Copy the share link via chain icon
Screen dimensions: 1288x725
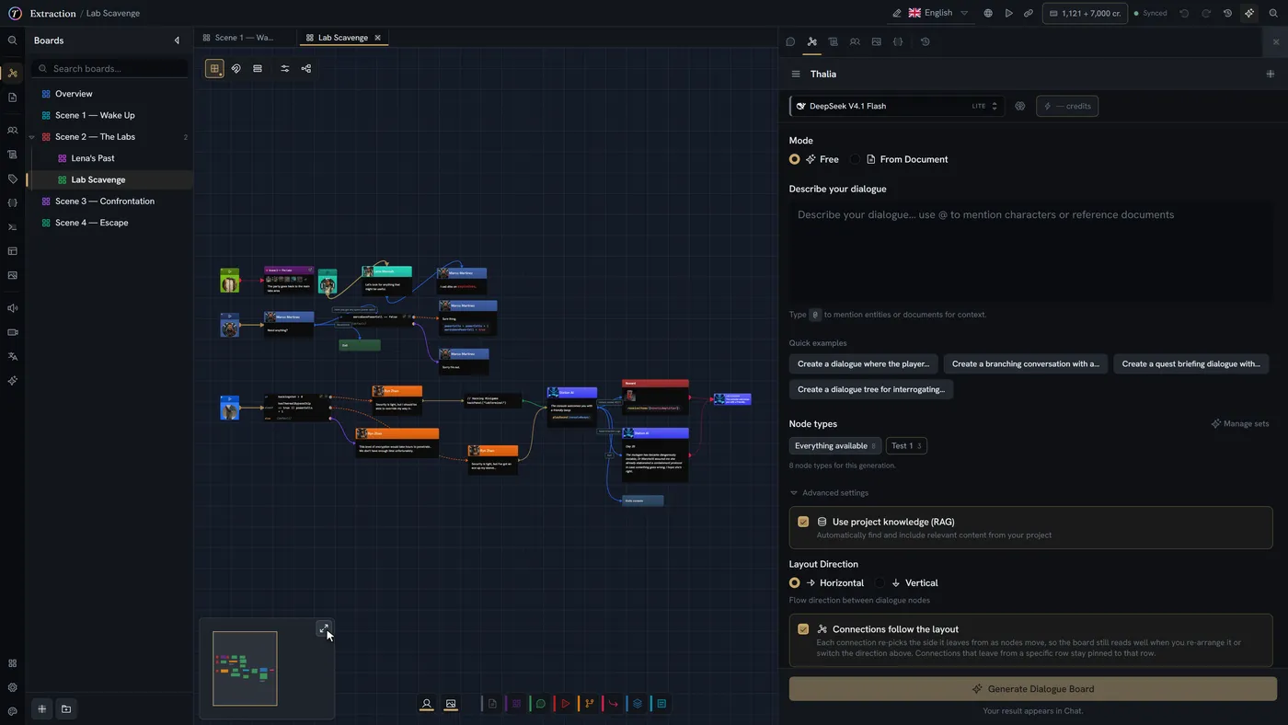[x=1029, y=13]
